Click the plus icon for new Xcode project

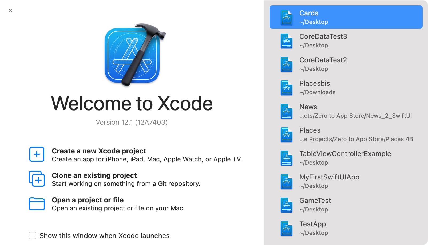pos(37,154)
